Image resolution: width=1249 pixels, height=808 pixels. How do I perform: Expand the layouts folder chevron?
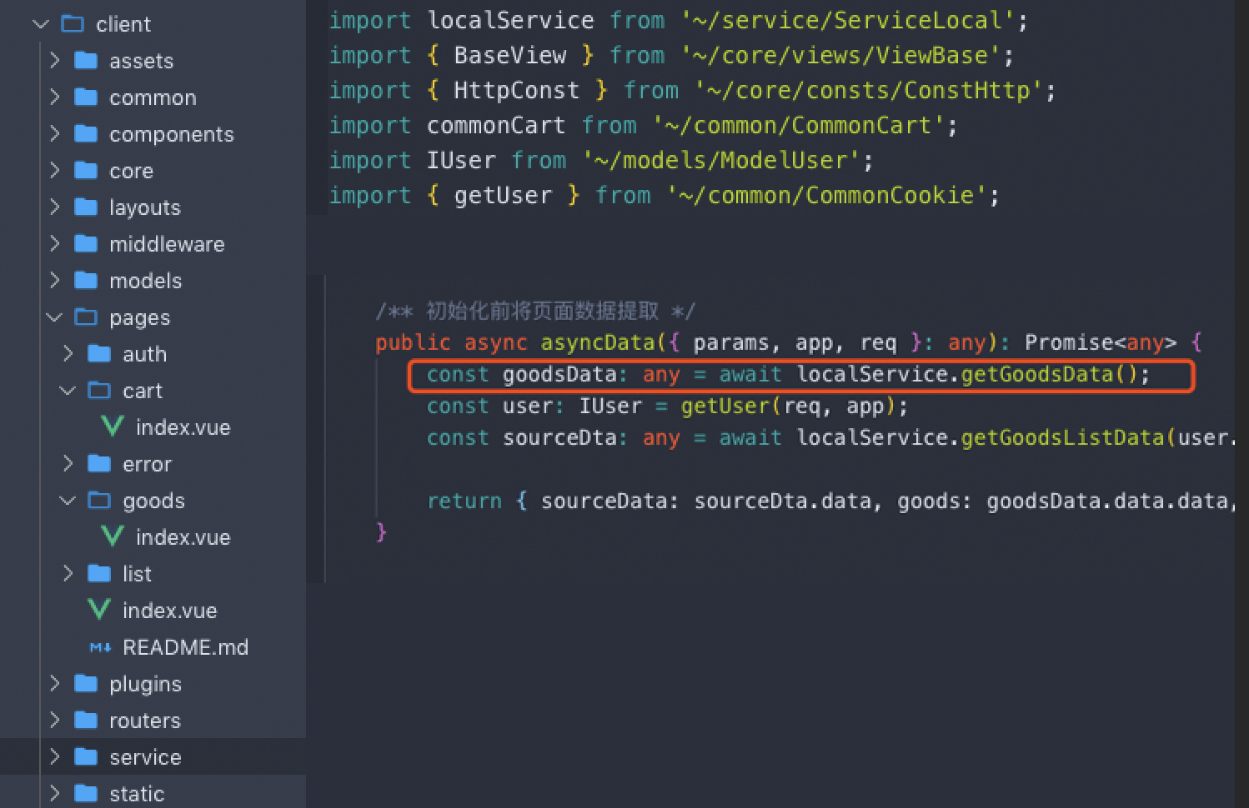pos(54,207)
